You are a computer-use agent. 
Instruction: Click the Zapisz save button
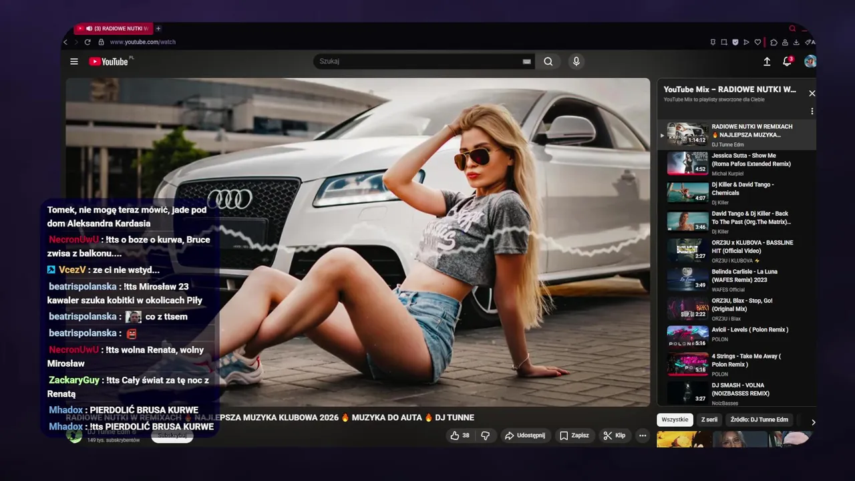[x=574, y=436]
